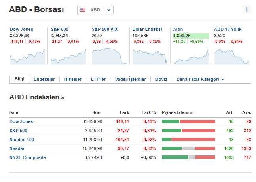Viewport: 256px width, 182px height.
Task: Open NYSE Composite index row link
Action: [28, 157]
